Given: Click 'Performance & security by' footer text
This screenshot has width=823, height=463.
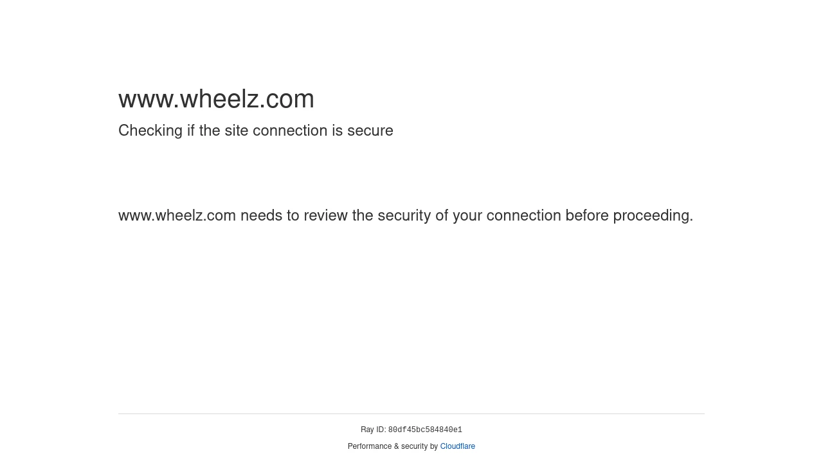Looking at the screenshot, I should click(393, 446).
